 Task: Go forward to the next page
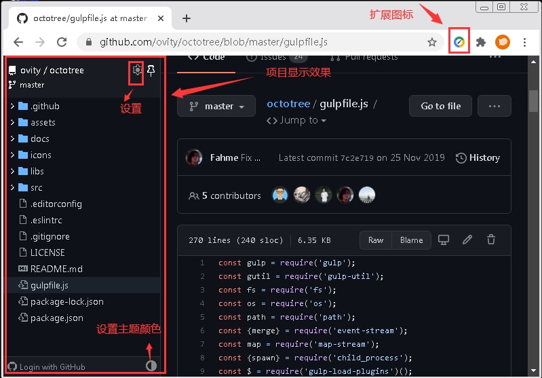[40, 42]
